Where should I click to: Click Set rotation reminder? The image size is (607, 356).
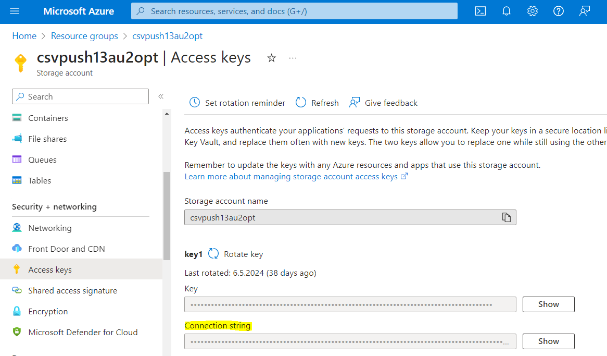click(x=237, y=103)
